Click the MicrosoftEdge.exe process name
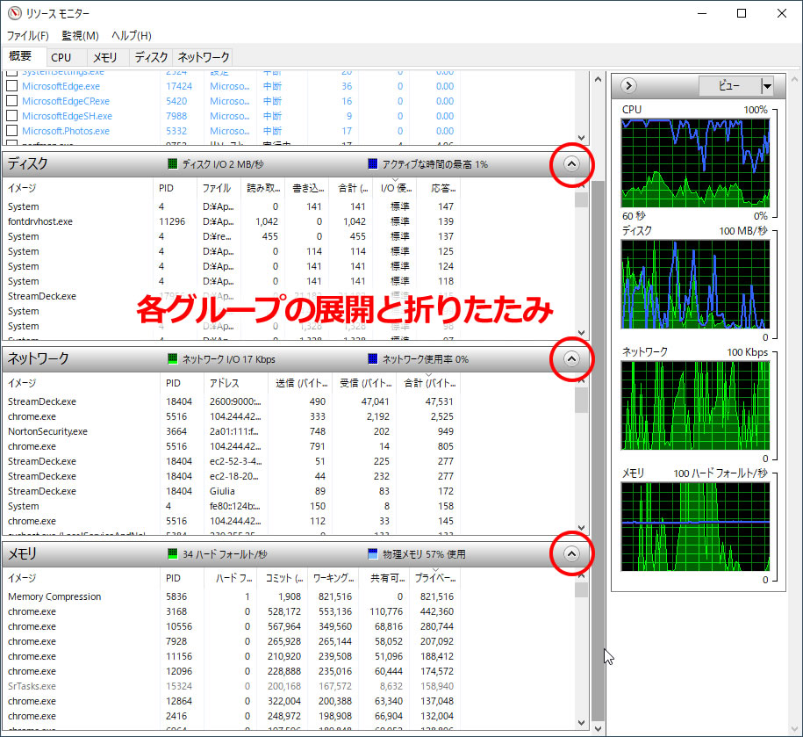 tap(61, 86)
